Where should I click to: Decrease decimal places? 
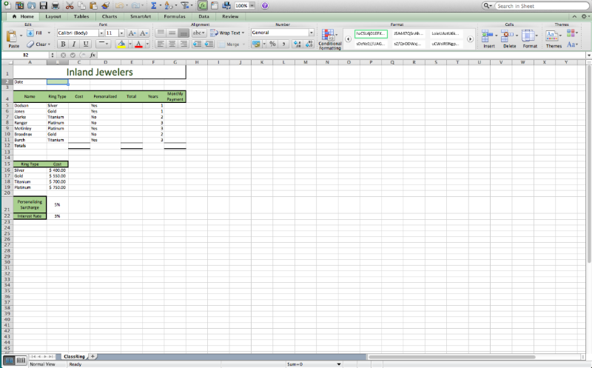tap(309, 44)
